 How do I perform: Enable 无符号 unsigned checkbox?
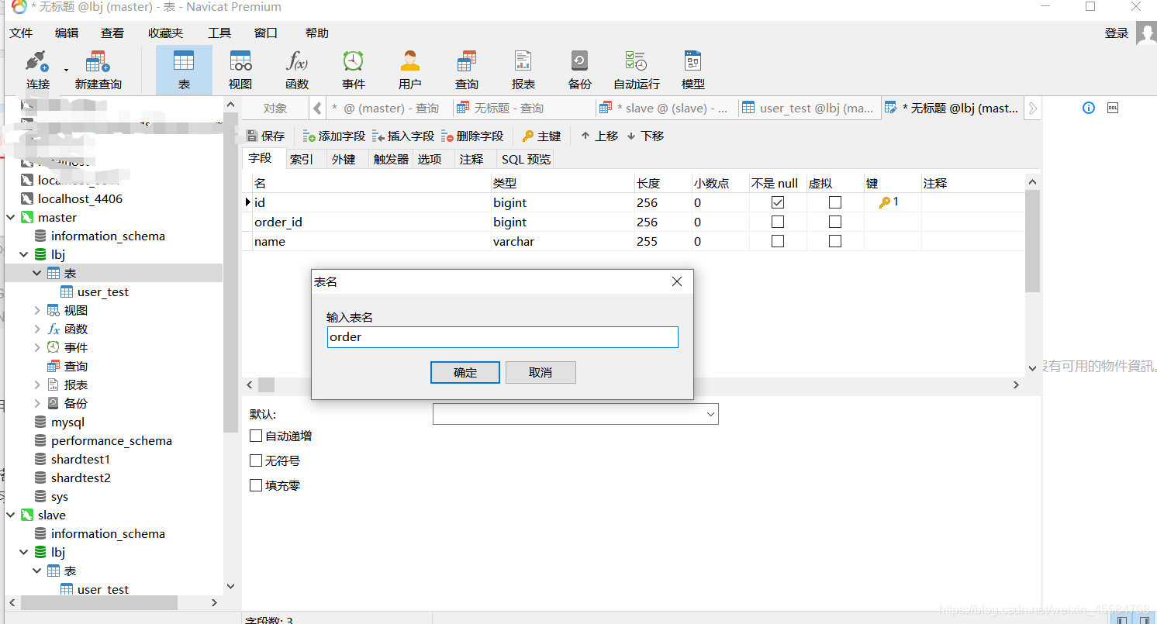[x=256, y=460]
